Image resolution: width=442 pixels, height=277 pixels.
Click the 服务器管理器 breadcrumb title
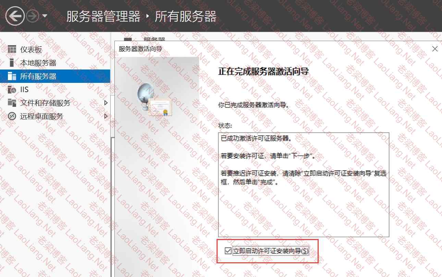103,16
